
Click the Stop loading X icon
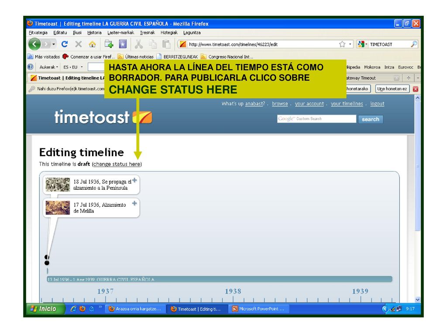[79, 44]
